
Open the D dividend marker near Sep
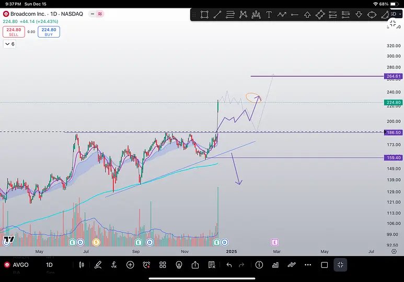[x=149, y=242]
